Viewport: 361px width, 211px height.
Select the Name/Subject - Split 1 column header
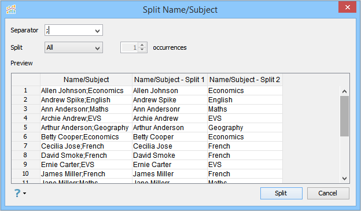(x=170, y=80)
